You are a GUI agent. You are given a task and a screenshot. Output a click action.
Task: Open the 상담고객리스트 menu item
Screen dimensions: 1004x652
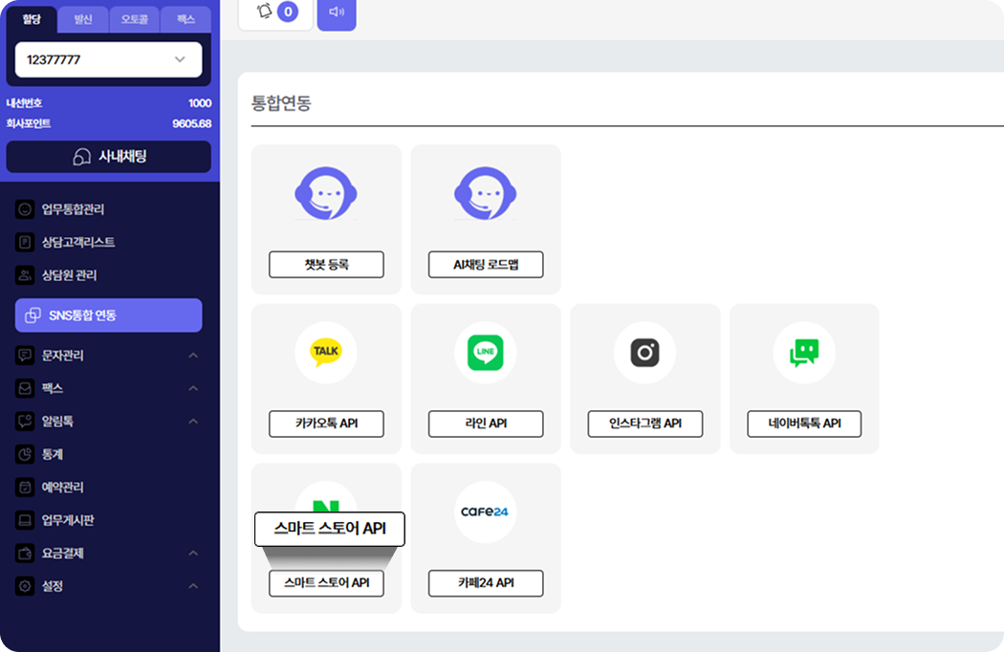tap(78, 243)
